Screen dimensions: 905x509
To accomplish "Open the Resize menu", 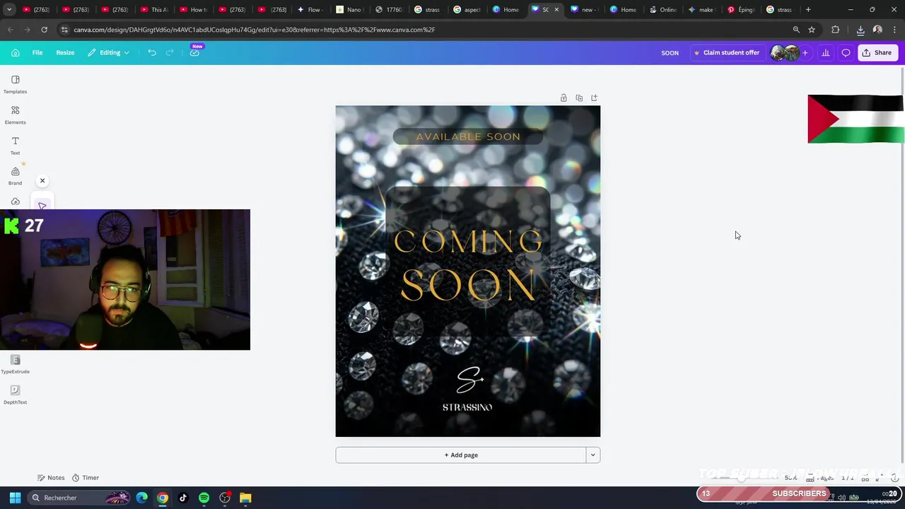I will 65,52.
